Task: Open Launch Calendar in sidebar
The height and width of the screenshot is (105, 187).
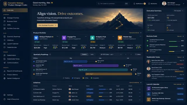Action: [13, 44]
